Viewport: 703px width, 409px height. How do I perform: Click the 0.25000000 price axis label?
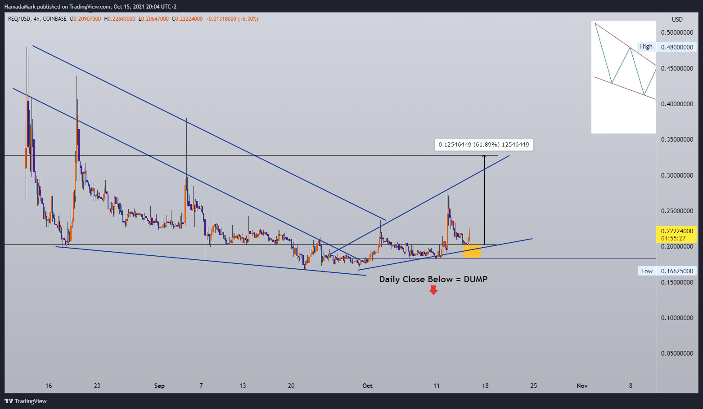point(677,211)
